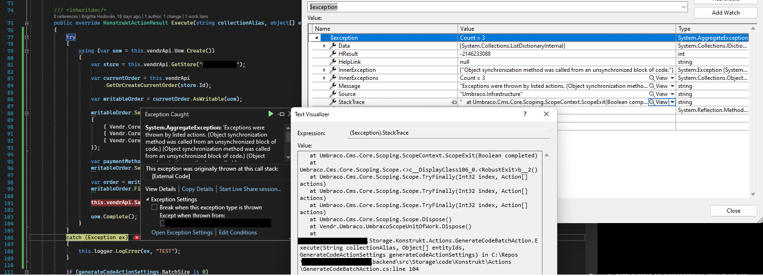Click the red error icon beside catch line
The width and height of the screenshot is (763, 276).
[136, 238]
